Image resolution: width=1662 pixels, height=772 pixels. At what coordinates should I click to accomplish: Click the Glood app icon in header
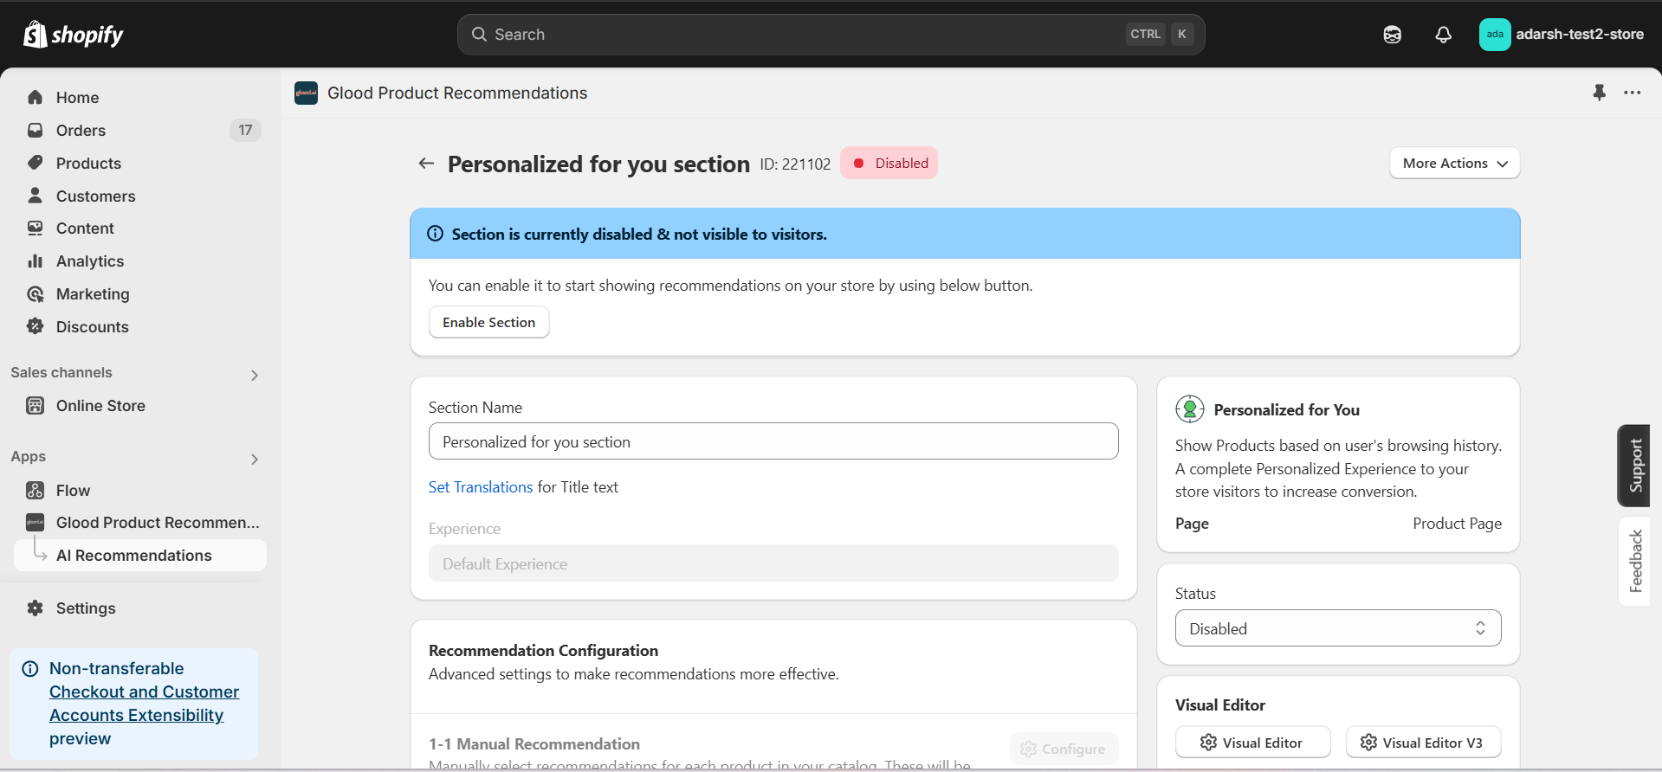[306, 93]
